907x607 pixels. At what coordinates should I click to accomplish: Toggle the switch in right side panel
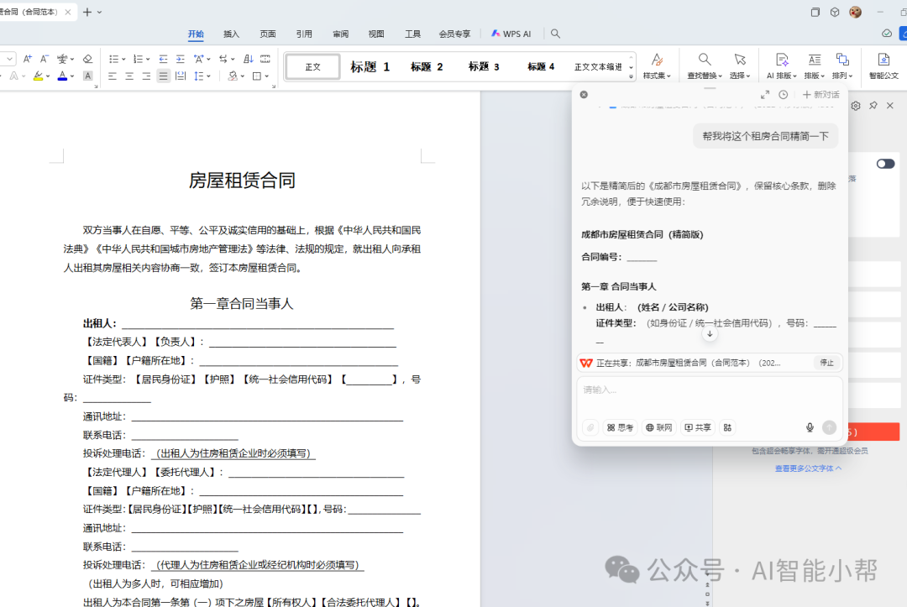pyautogui.click(x=885, y=164)
